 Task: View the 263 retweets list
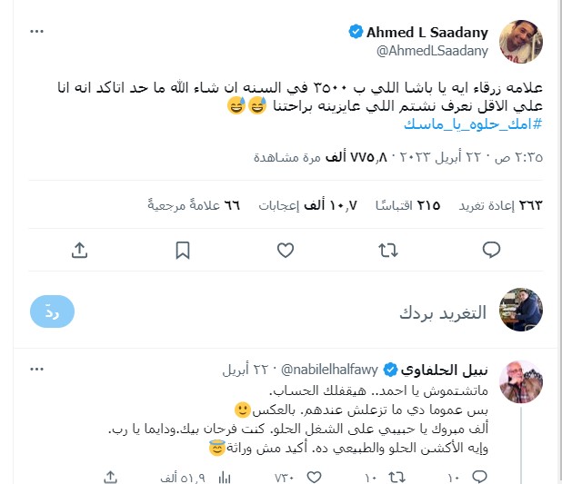pos(500,205)
